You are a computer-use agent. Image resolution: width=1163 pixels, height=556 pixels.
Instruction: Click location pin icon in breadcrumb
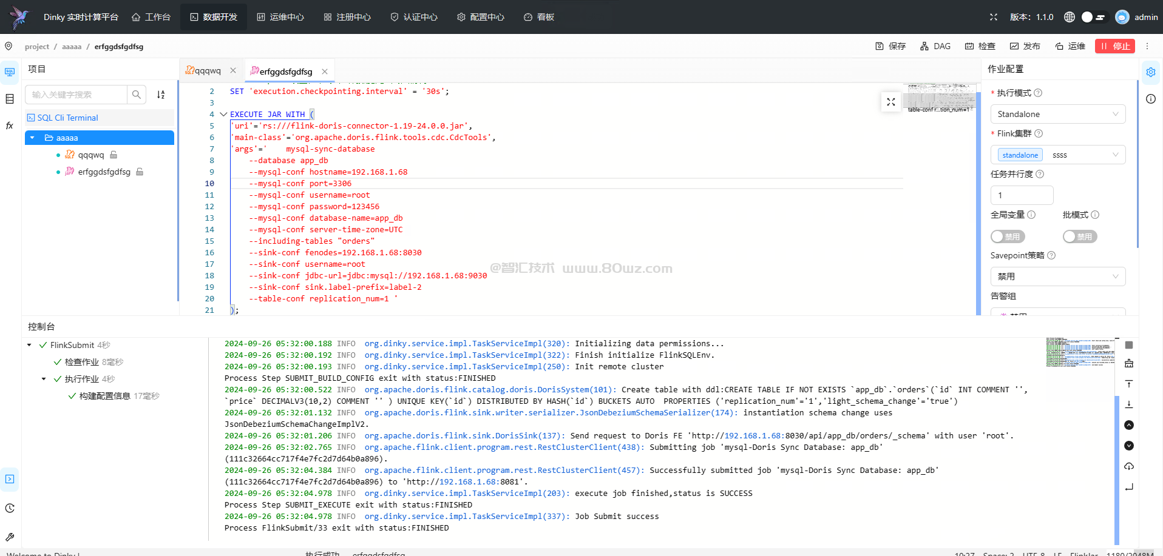(x=8, y=46)
